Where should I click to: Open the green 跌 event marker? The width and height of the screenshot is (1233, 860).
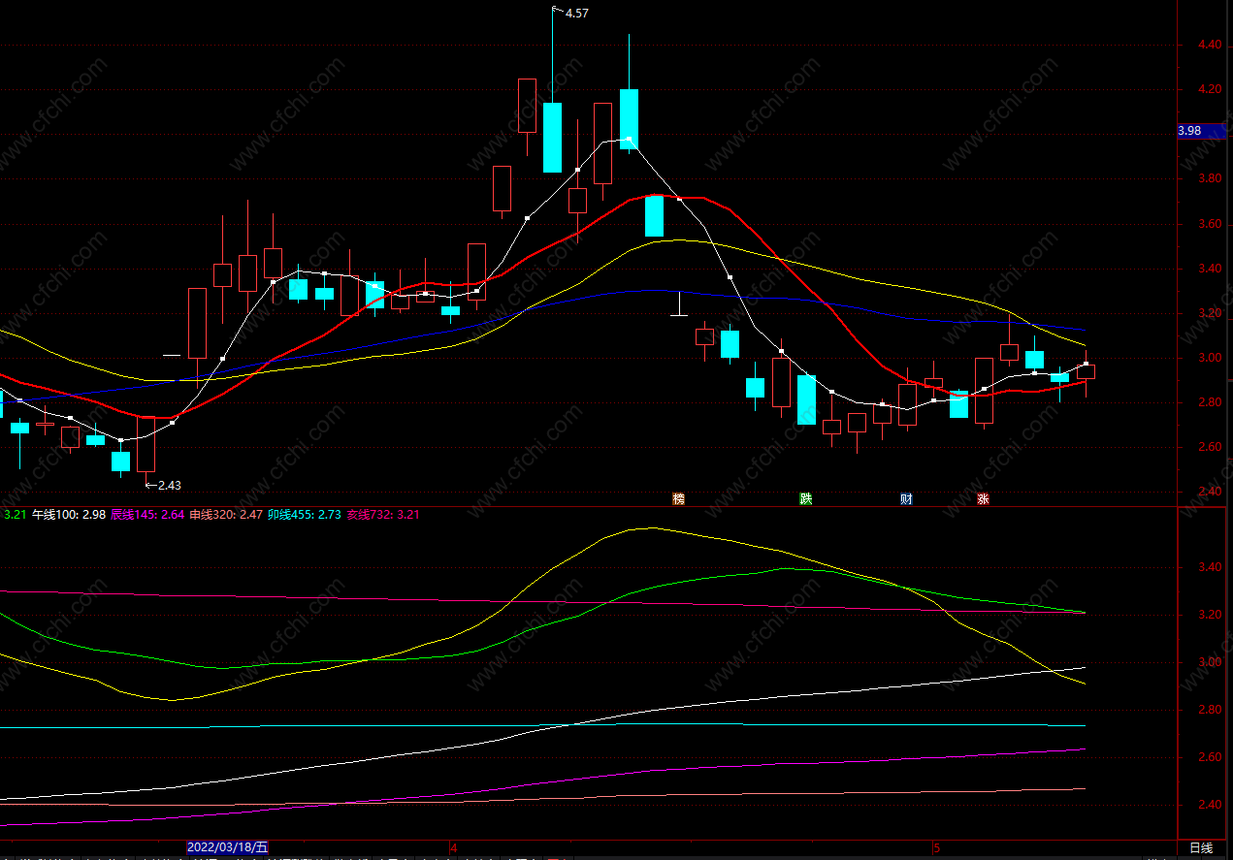[x=805, y=499]
